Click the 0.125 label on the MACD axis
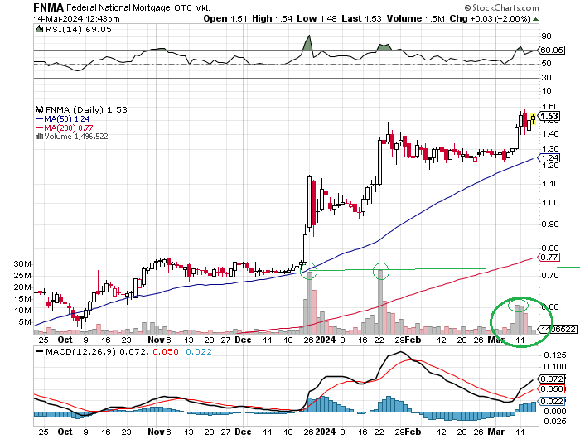 (555, 355)
